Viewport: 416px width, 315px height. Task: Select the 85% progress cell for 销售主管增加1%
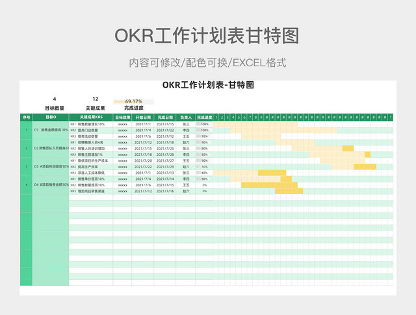[203, 155]
